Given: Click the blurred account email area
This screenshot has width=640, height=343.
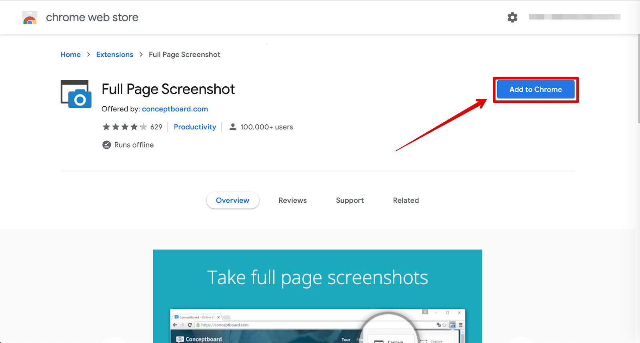Looking at the screenshot, I should point(574,17).
